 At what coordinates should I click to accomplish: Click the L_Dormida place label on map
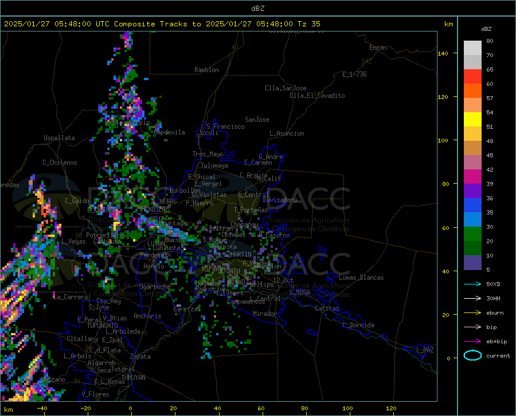pos(358,325)
